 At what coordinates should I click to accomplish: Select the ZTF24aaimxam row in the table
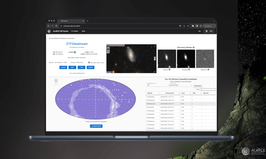point(181,104)
